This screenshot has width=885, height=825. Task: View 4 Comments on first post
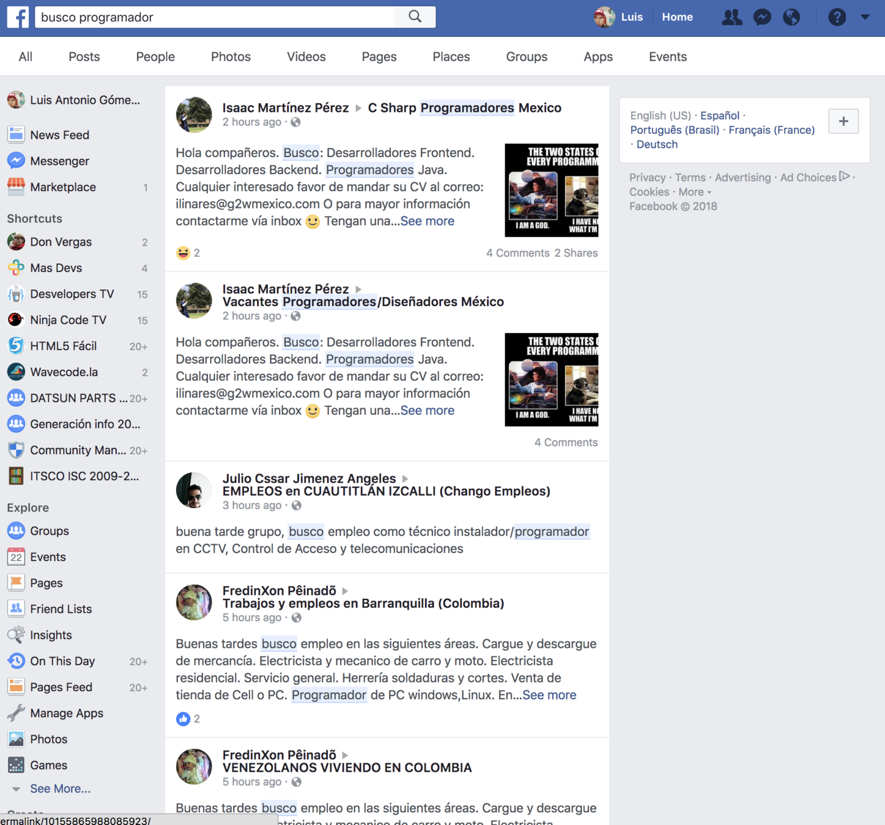click(517, 253)
